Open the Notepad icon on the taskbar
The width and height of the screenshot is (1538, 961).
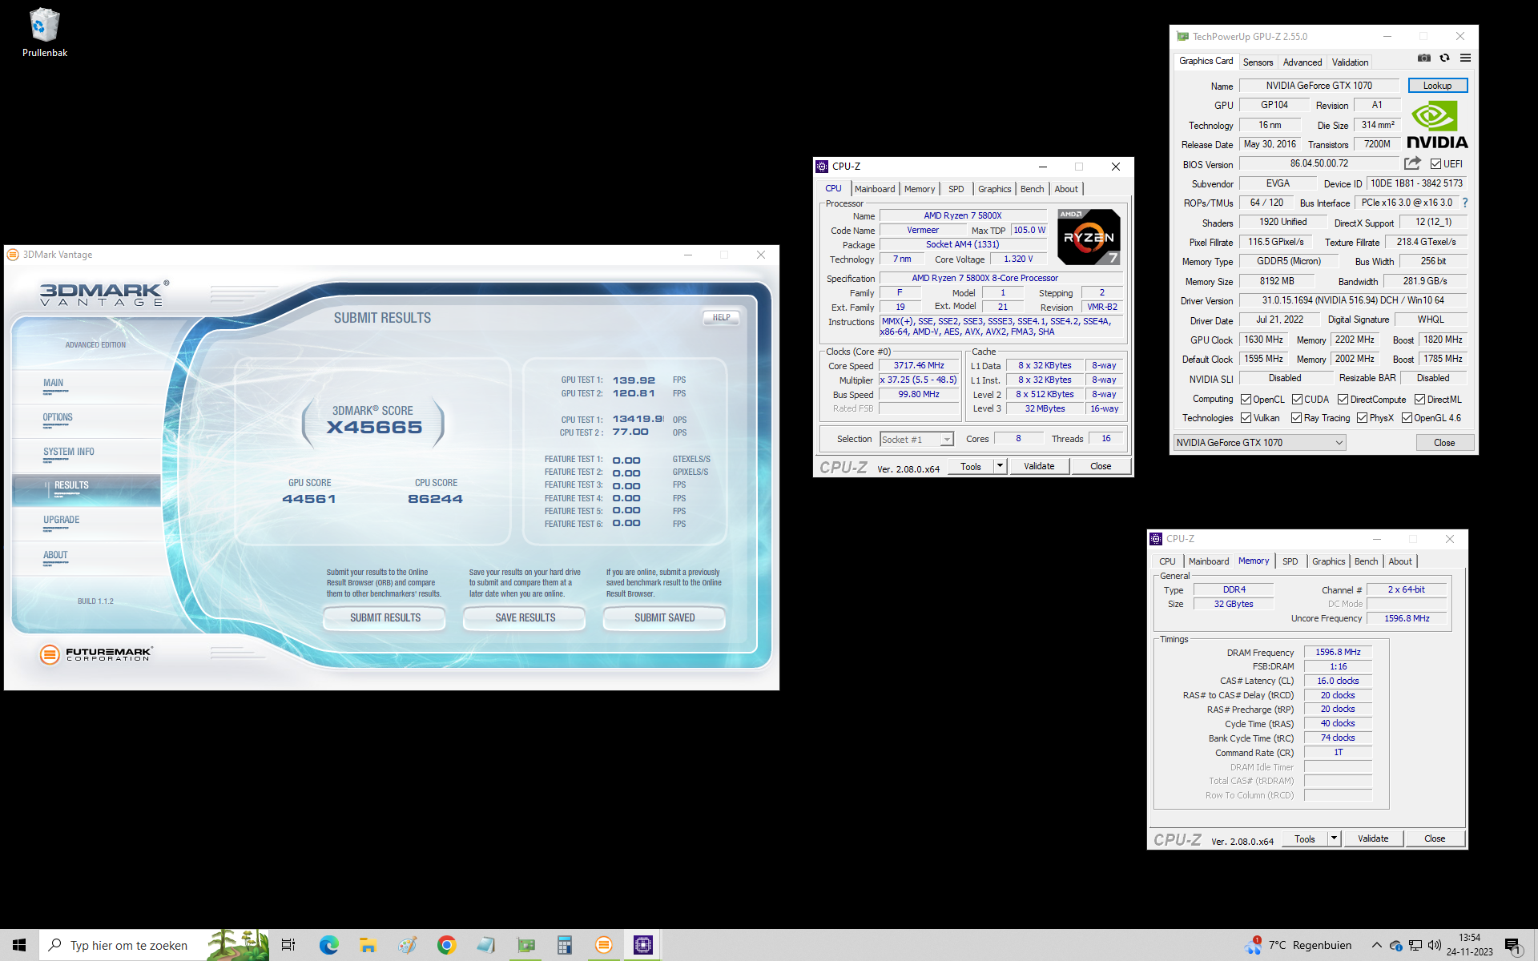(x=485, y=945)
